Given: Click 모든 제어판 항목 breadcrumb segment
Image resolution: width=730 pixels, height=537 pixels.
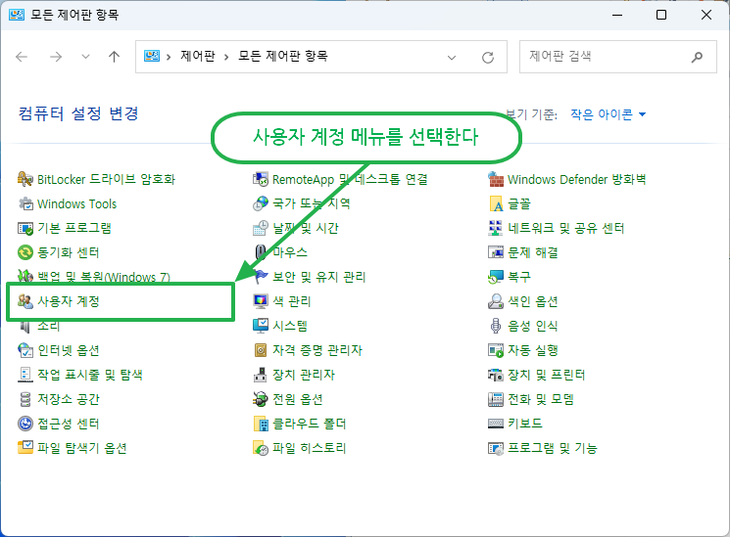Looking at the screenshot, I should [x=283, y=57].
